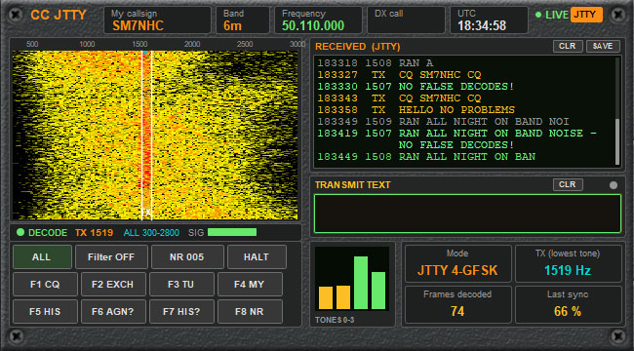
Task: Send the F1 CQ macro
Action: pyautogui.click(x=45, y=285)
